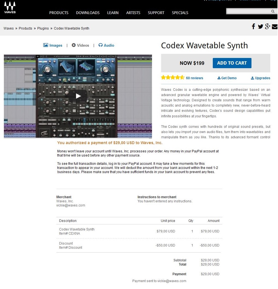
Task: Click the ADD TO CART button
Action: click(232, 63)
